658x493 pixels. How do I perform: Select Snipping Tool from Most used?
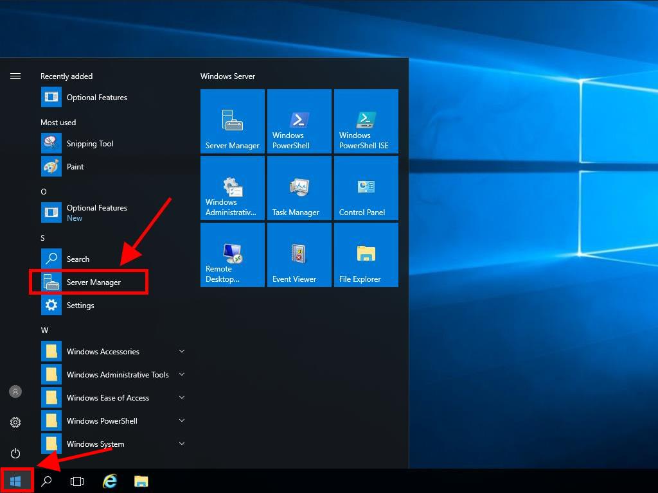click(x=89, y=144)
